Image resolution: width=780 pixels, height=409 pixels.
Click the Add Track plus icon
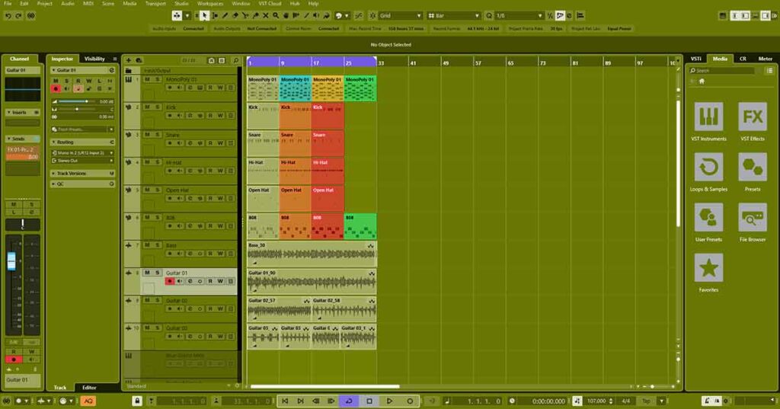pyautogui.click(x=128, y=60)
